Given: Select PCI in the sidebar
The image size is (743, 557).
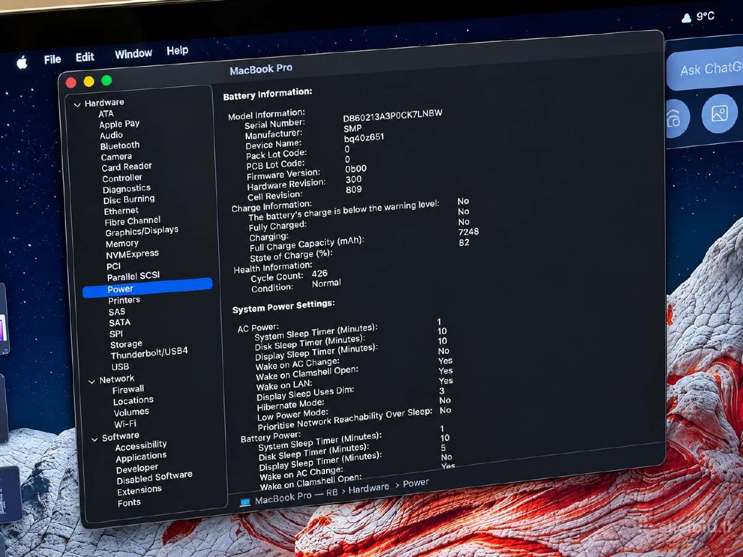Looking at the screenshot, I should [113, 266].
